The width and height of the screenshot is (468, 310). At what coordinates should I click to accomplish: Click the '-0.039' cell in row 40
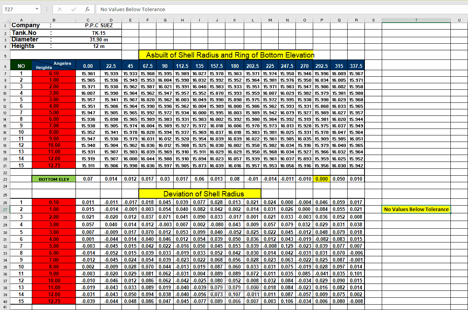(x=88, y=302)
